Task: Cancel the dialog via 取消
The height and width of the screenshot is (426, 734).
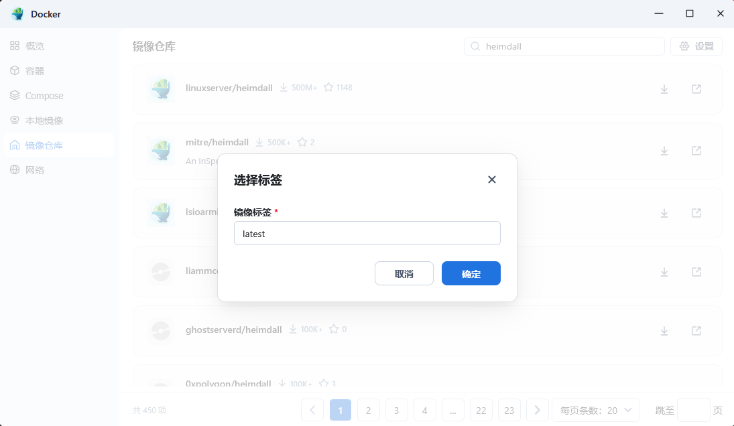Action: point(404,273)
